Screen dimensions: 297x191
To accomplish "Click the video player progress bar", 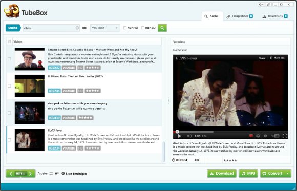I will click(x=230, y=132).
